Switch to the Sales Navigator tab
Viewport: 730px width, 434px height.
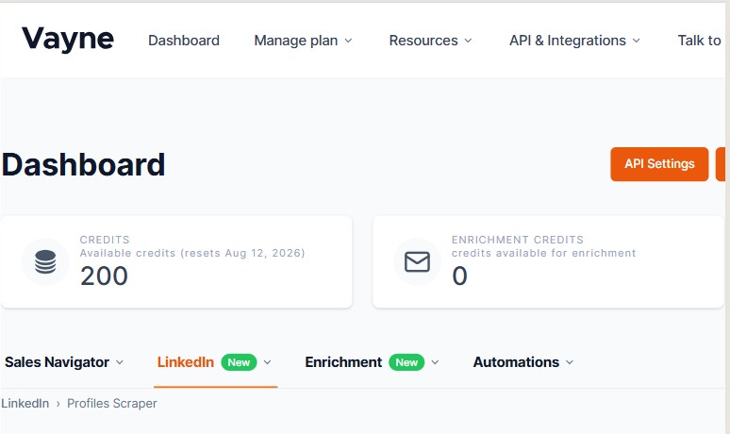coord(57,362)
